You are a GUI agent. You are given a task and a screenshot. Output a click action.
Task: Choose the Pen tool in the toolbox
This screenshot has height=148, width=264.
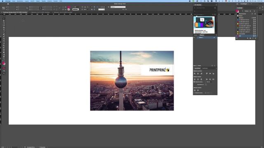4,34
